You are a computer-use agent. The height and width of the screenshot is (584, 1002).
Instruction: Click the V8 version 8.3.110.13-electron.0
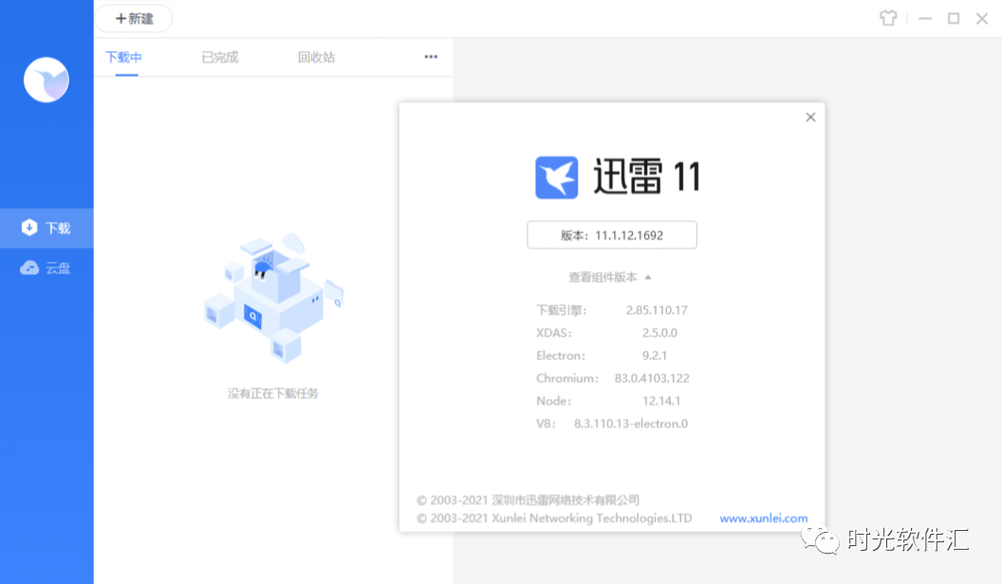(x=631, y=424)
